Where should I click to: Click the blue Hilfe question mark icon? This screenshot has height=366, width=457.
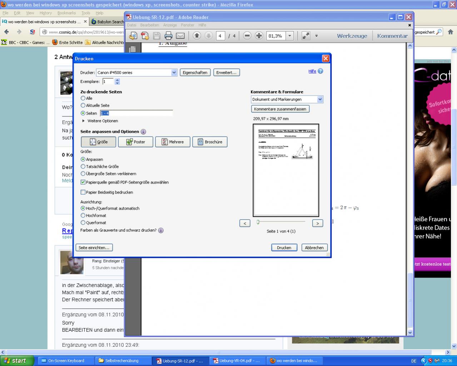click(320, 71)
